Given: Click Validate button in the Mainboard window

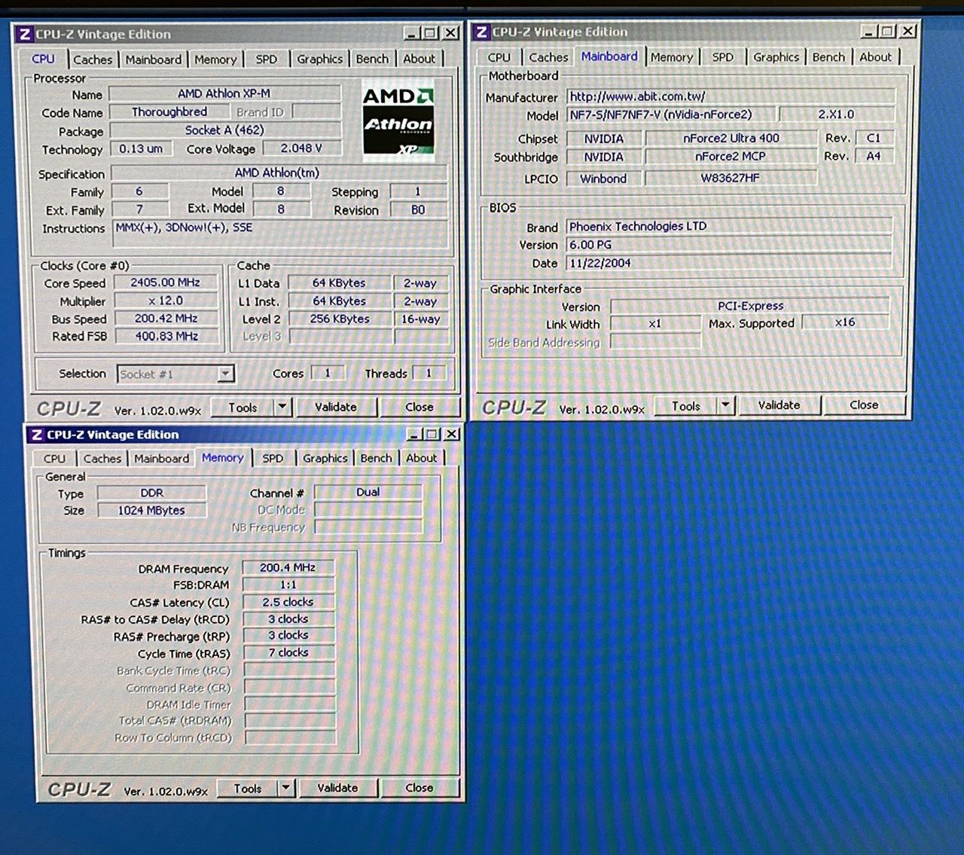Looking at the screenshot, I should (779, 405).
